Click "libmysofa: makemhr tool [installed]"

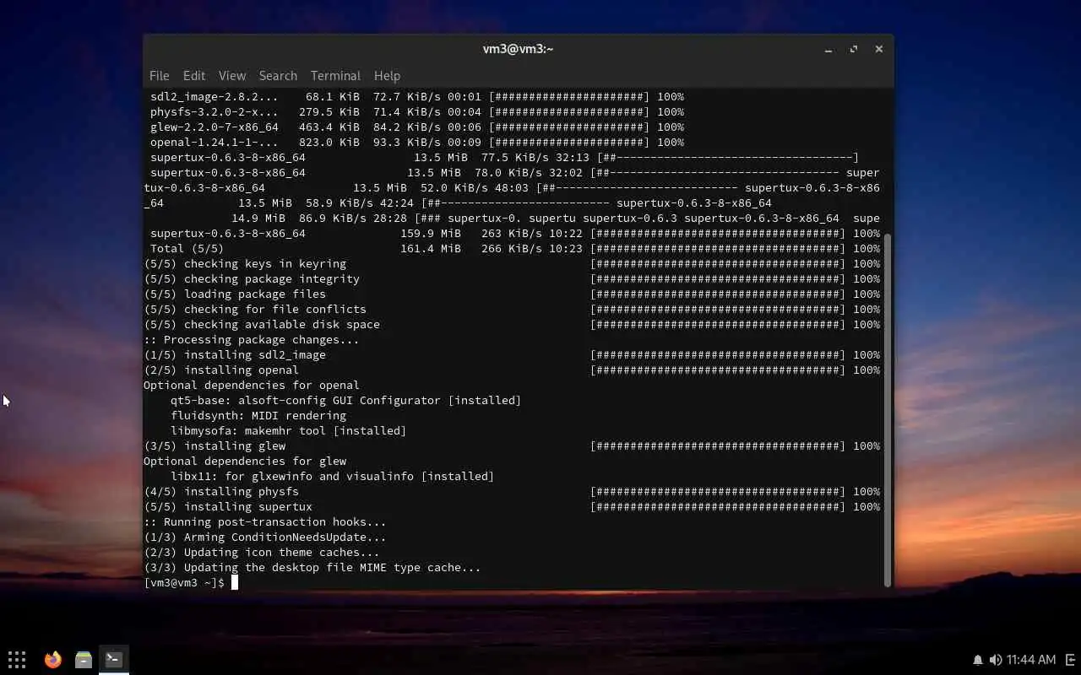(289, 431)
